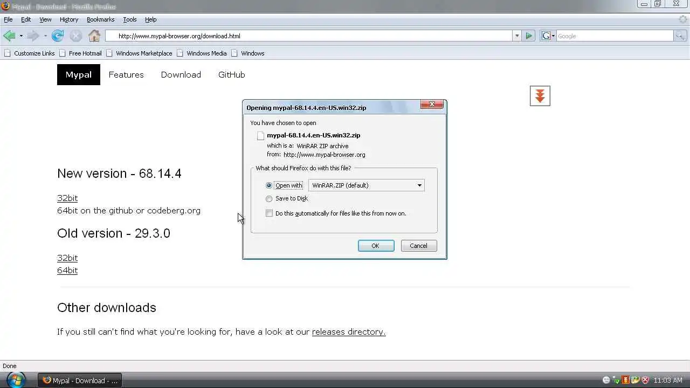Click the from: http://www.mypal-browser.org text in dialog

coord(316,155)
